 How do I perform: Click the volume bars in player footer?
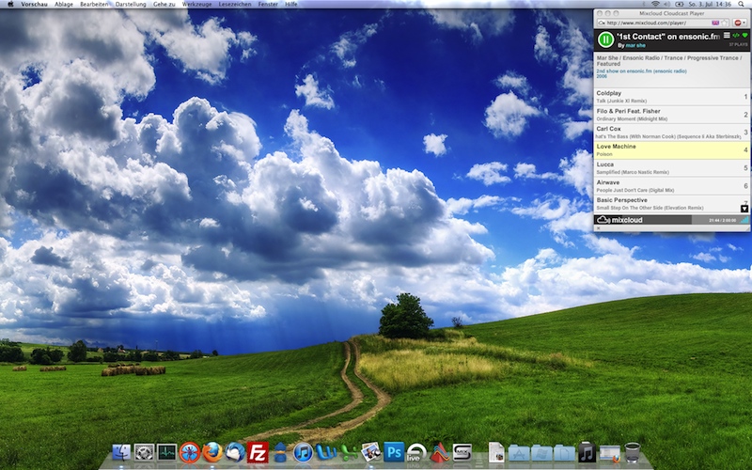click(x=744, y=220)
